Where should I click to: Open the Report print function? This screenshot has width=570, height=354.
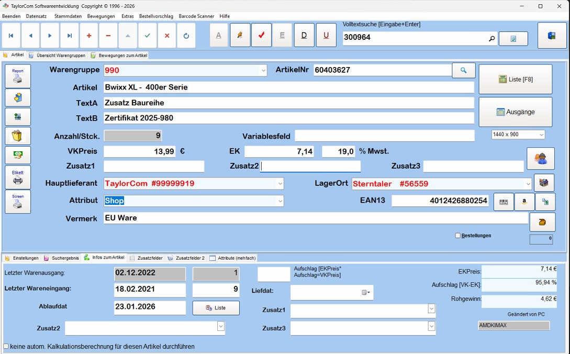(17, 75)
